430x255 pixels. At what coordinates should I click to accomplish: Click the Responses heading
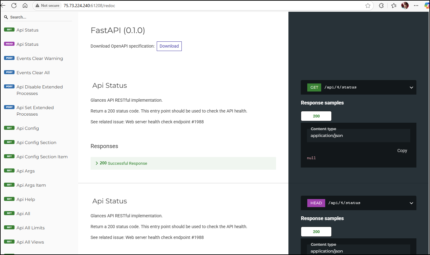104,146
